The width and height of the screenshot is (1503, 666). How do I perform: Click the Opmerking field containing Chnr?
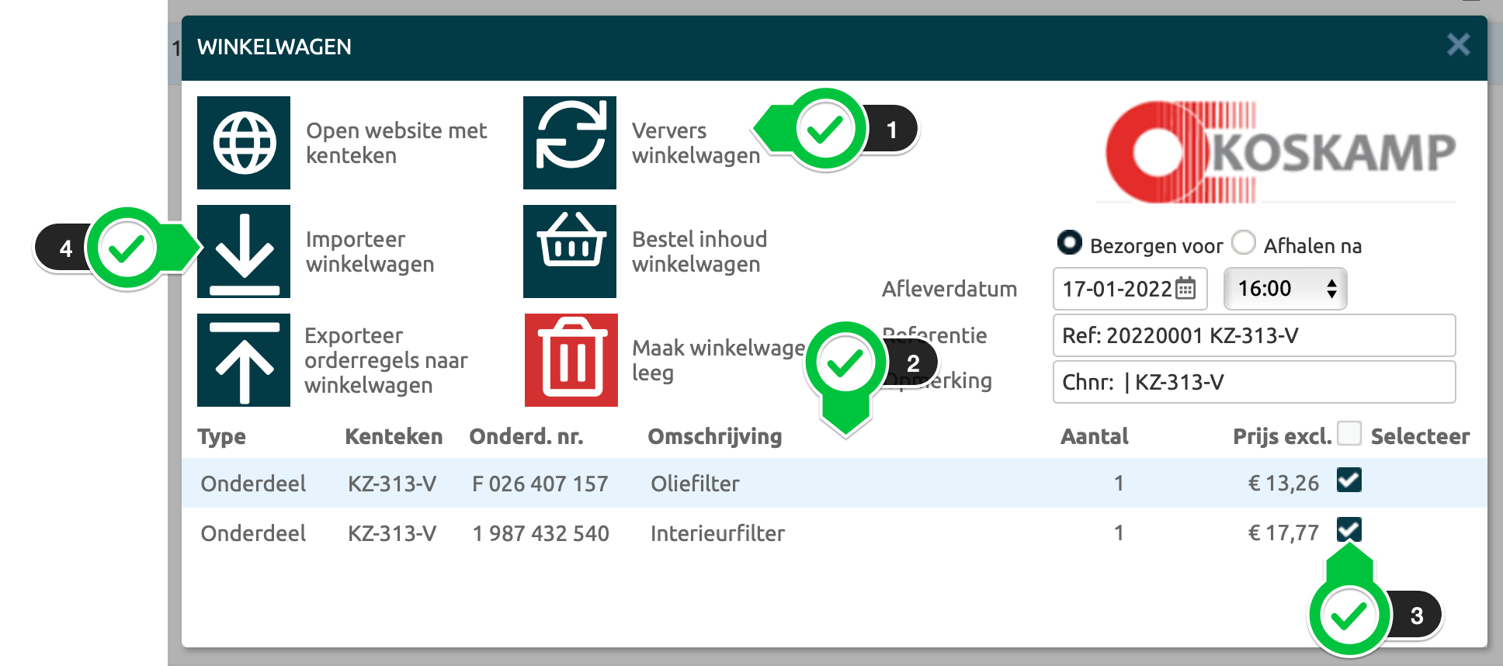tap(1254, 382)
